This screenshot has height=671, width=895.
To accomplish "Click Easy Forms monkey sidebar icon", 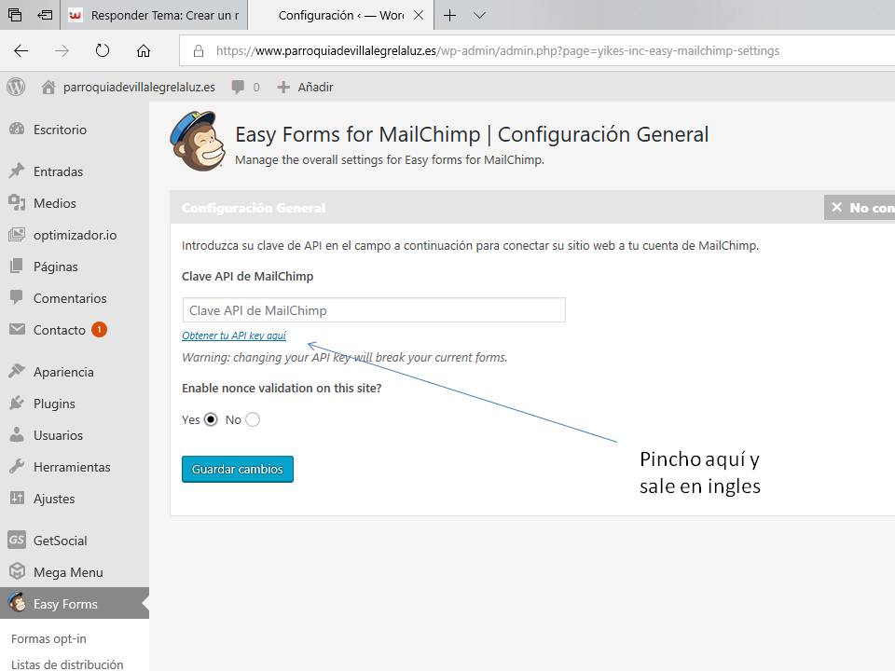I will point(17,603).
